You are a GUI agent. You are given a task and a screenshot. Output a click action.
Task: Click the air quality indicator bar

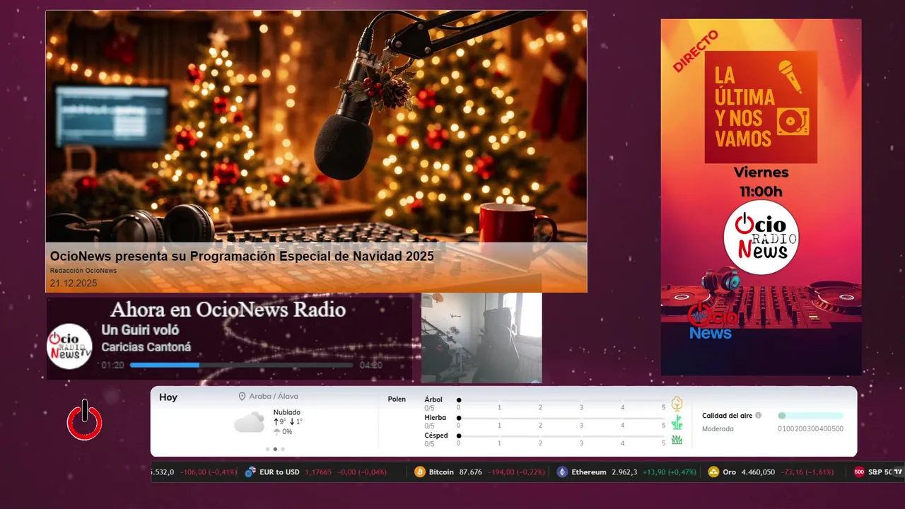[x=810, y=416]
